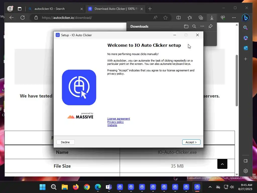Open the Privacy policy link
The width and height of the screenshot is (257, 193).
(x=115, y=122)
